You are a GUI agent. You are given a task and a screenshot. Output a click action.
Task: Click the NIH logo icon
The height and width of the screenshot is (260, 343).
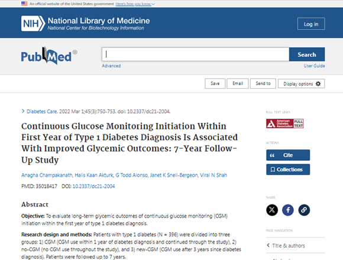pos(33,24)
